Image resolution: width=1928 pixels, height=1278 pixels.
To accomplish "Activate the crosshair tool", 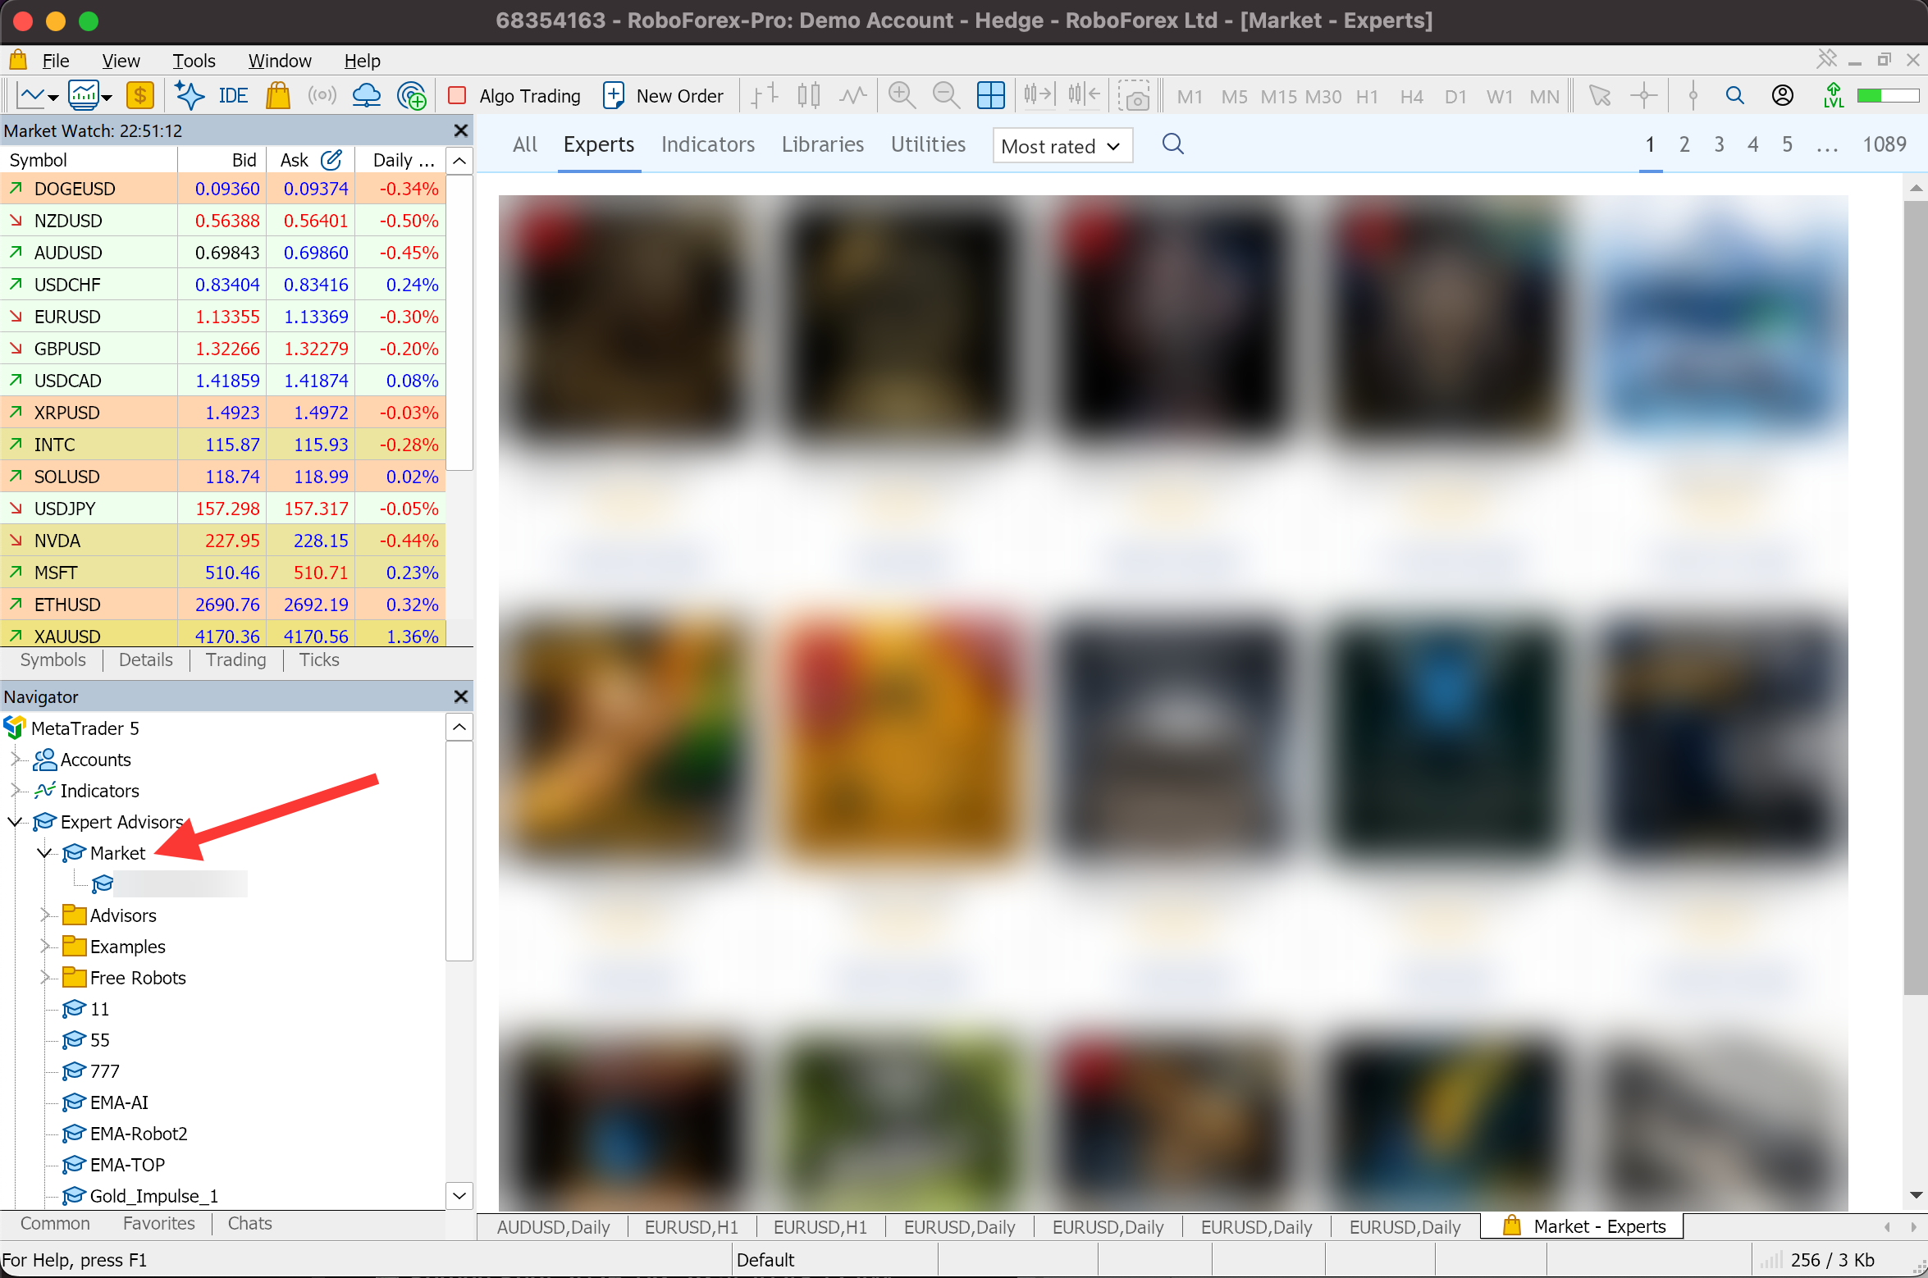I will (x=1644, y=96).
